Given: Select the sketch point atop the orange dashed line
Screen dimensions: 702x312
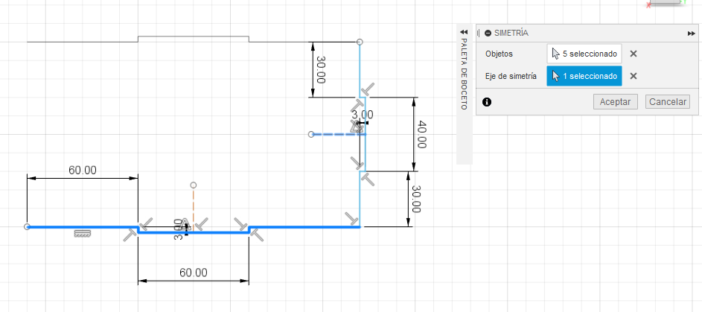Looking at the screenshot, I should point(194,185).
